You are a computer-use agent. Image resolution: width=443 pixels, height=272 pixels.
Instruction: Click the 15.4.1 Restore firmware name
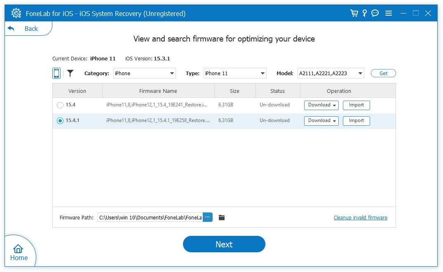coord(158,120)
